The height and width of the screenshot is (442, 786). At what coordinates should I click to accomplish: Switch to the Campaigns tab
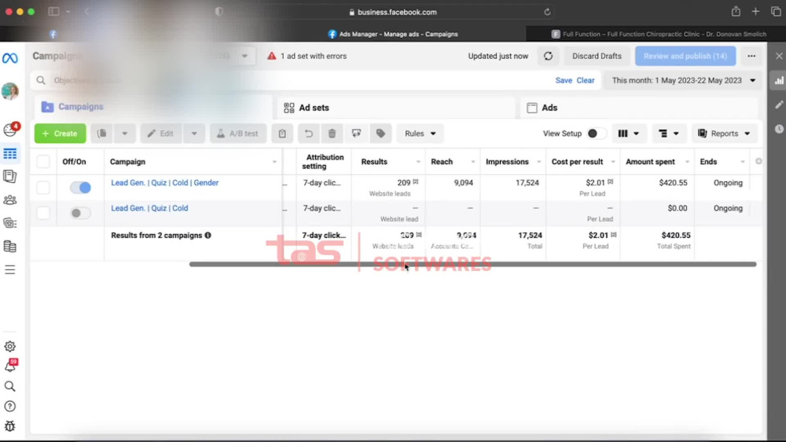pyautogui.click(x=153, y=107)
